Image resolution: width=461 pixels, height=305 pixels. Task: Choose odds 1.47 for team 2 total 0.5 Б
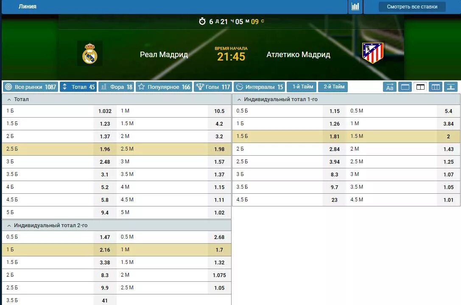(x=105, y=237)
